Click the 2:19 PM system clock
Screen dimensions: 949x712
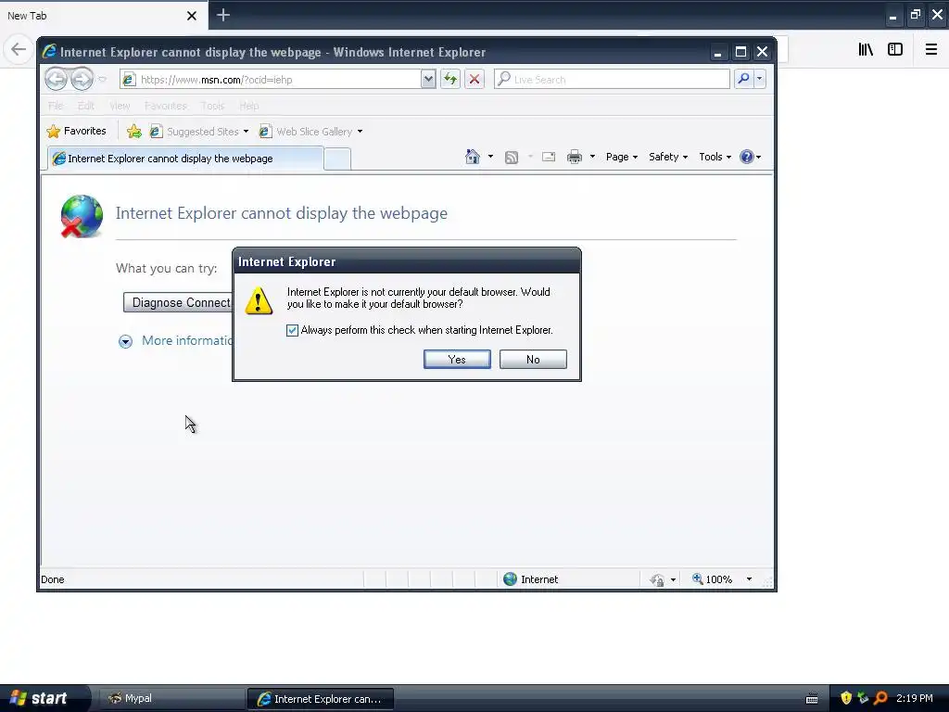tap(915, 698)
